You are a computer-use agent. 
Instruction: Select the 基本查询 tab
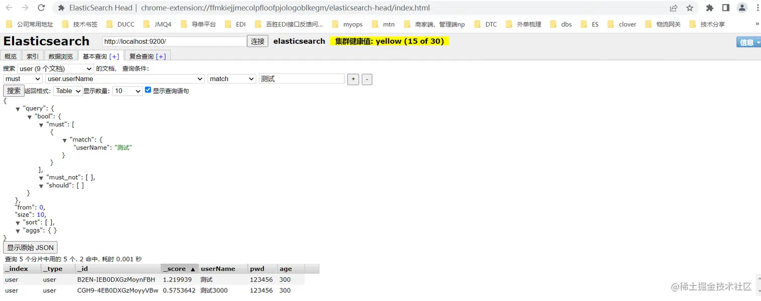(95, 56)
